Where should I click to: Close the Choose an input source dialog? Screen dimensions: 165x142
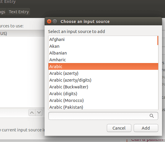[49, 22]
